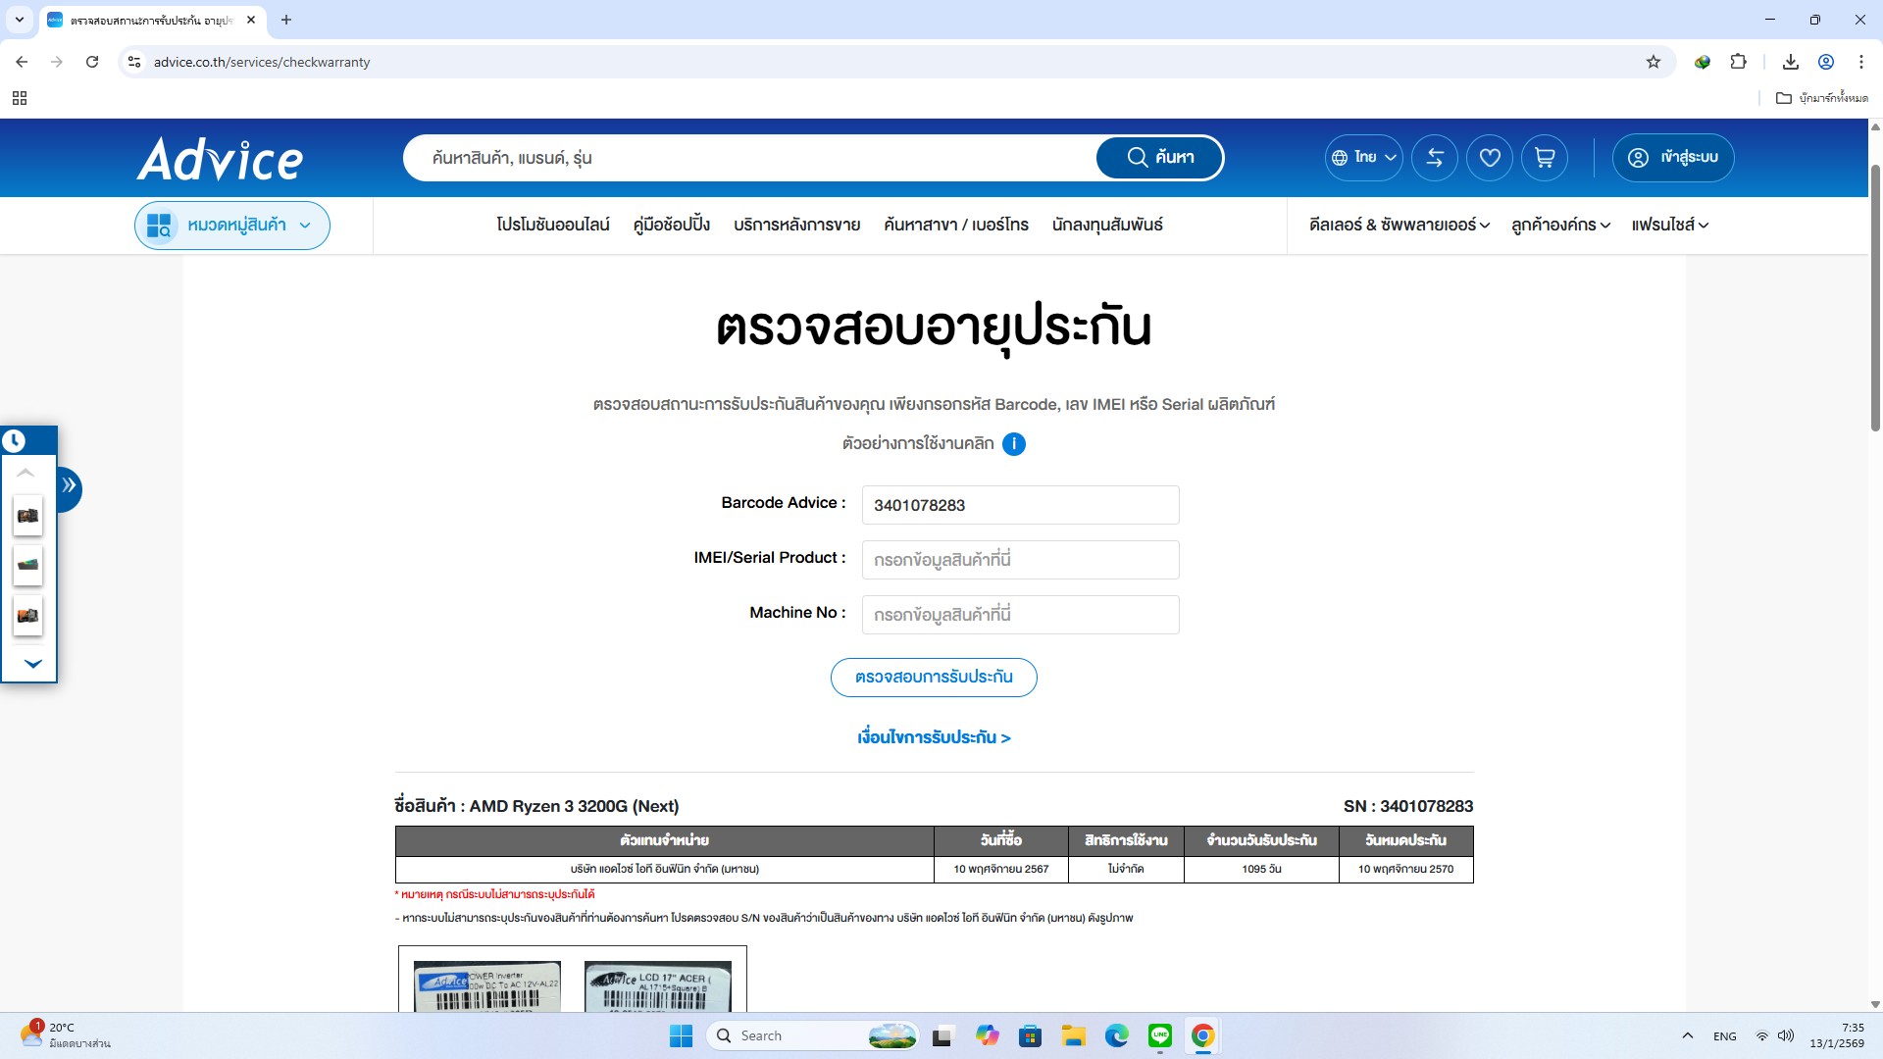The image size is (1883, 1059).
Task: Expand the ลูกค้าองค์กร menu
Action: tap(1559, 226)
